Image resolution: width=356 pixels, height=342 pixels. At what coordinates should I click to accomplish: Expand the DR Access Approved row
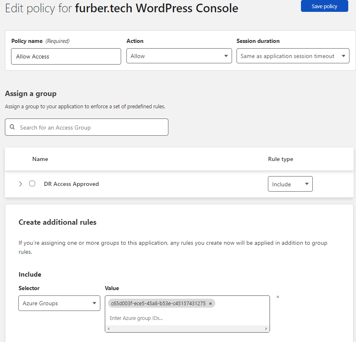(x=20, y=184)
